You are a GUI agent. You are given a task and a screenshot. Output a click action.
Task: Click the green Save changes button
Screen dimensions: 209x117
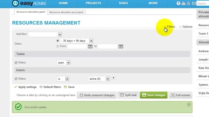(x=154, y=95)
